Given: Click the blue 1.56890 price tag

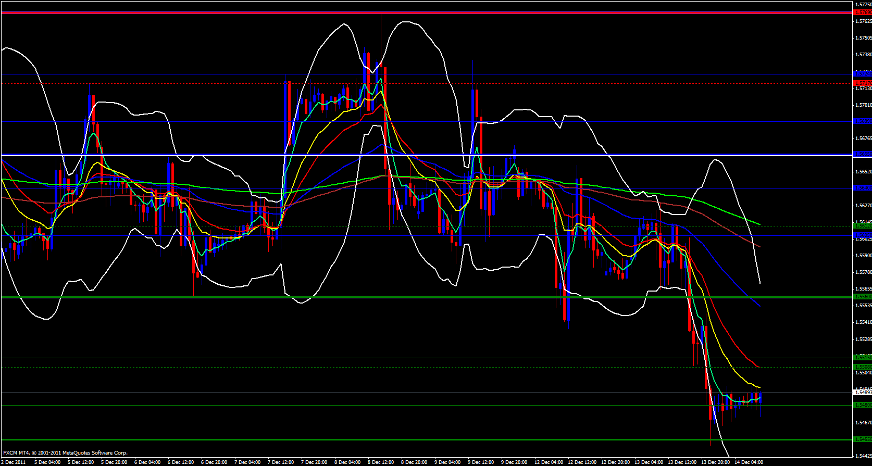Looking at the screenshot, I should [862, 121].
